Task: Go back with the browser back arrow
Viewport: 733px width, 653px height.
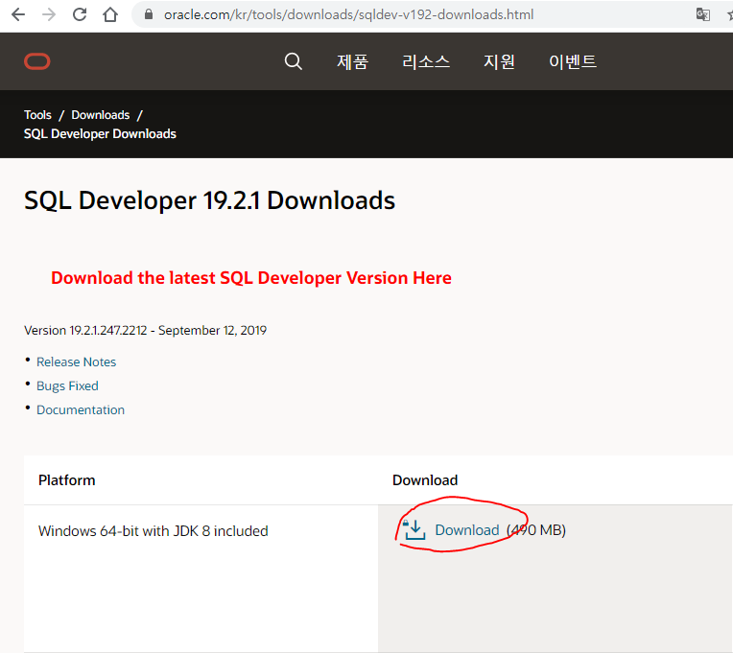Action: pos(18,15)
